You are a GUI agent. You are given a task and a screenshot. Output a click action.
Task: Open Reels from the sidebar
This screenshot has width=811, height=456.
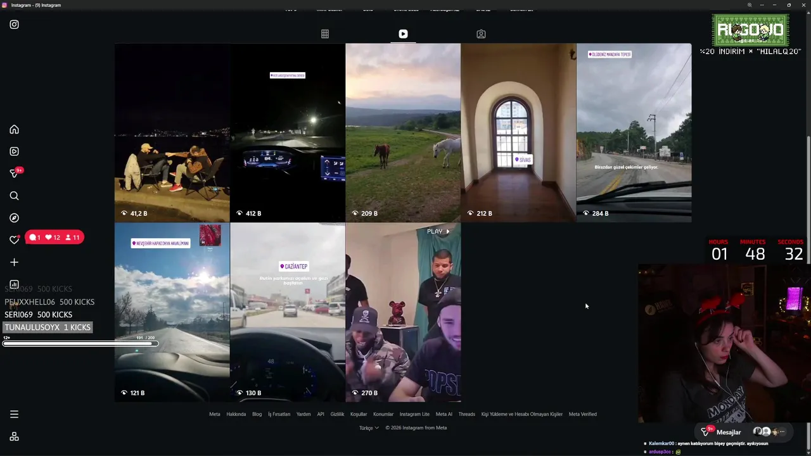coord(14,151)
